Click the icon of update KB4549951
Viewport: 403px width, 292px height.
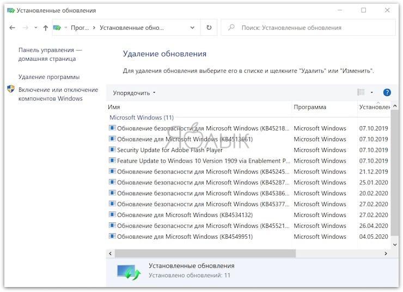(112, 236)
